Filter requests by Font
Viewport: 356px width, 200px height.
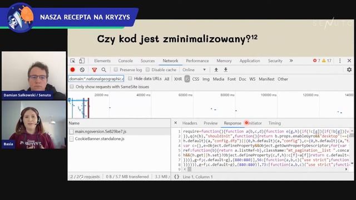click(x=231, y=79)
